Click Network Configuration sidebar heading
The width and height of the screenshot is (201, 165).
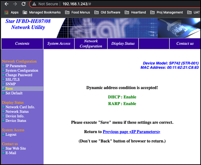click(x=19, y=61)
